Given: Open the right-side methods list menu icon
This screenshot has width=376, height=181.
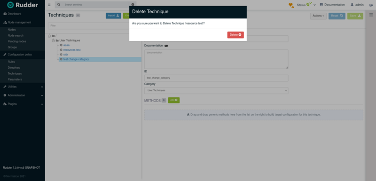Looking at the screenshot, I should (371, 15).
